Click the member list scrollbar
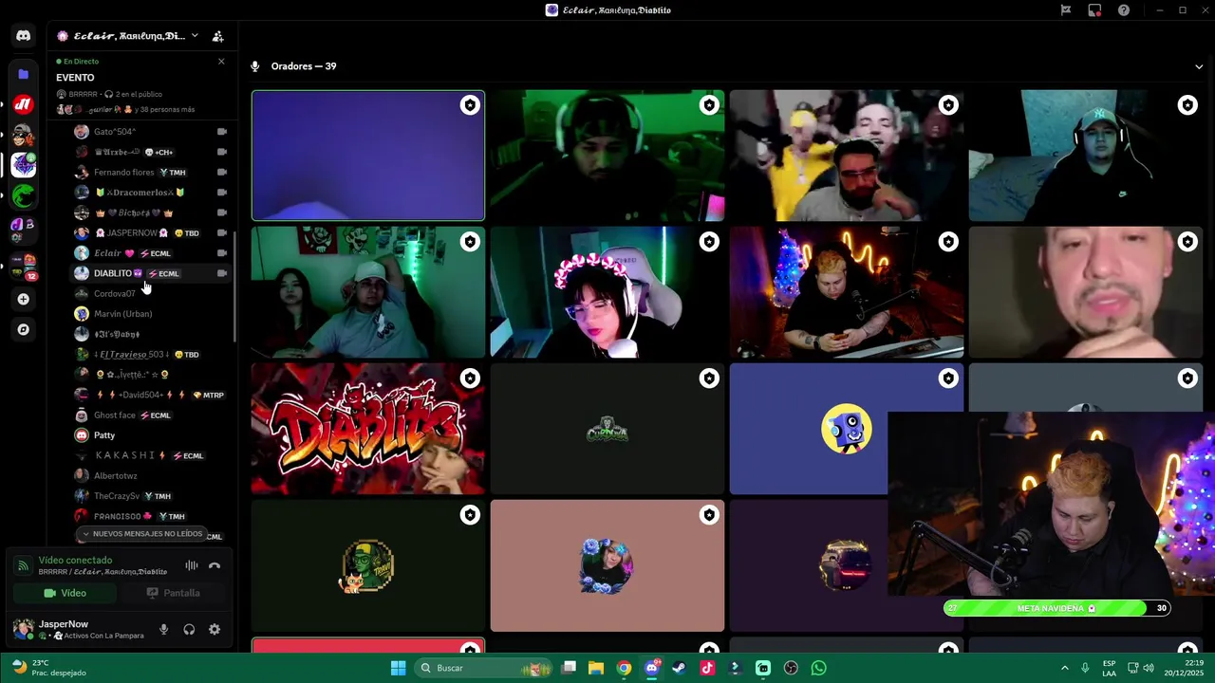Screen dimensions: 1215x683 pos(234,286)
